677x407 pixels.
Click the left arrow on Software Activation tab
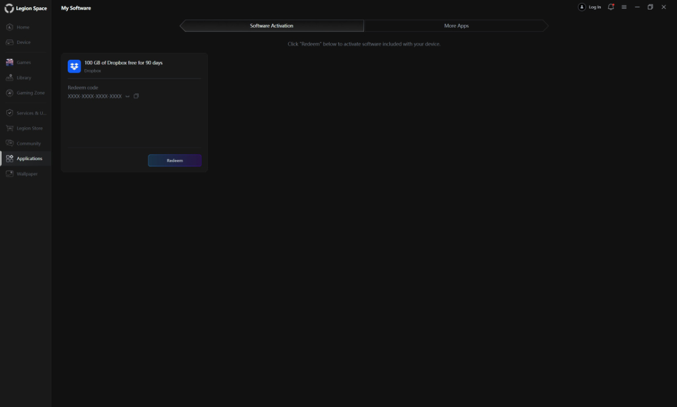click(182, 25)
